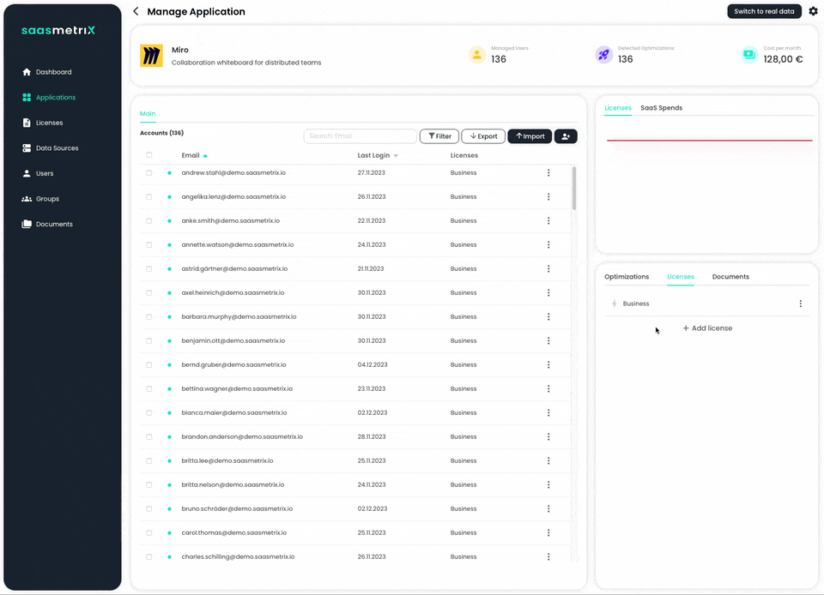The height and width of the screenshot is (595, 824).
Task: Click Add license link
Action: (x=707, y=328)
